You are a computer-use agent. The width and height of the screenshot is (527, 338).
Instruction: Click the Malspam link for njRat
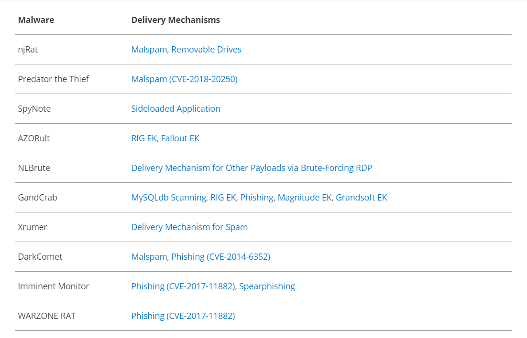coord(149,50)
